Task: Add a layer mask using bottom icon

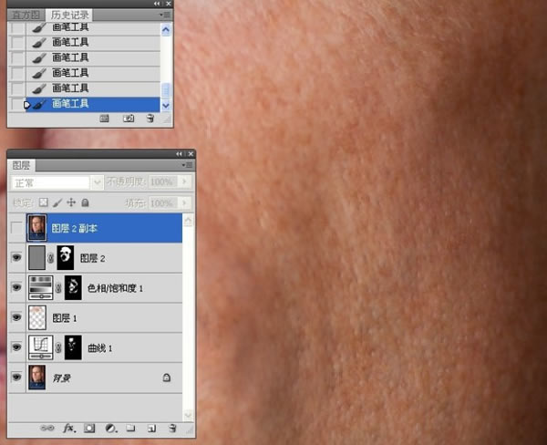Action: tap(89, 428)
